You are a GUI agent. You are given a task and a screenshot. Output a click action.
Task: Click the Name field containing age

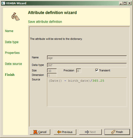(x=87, y=58)
